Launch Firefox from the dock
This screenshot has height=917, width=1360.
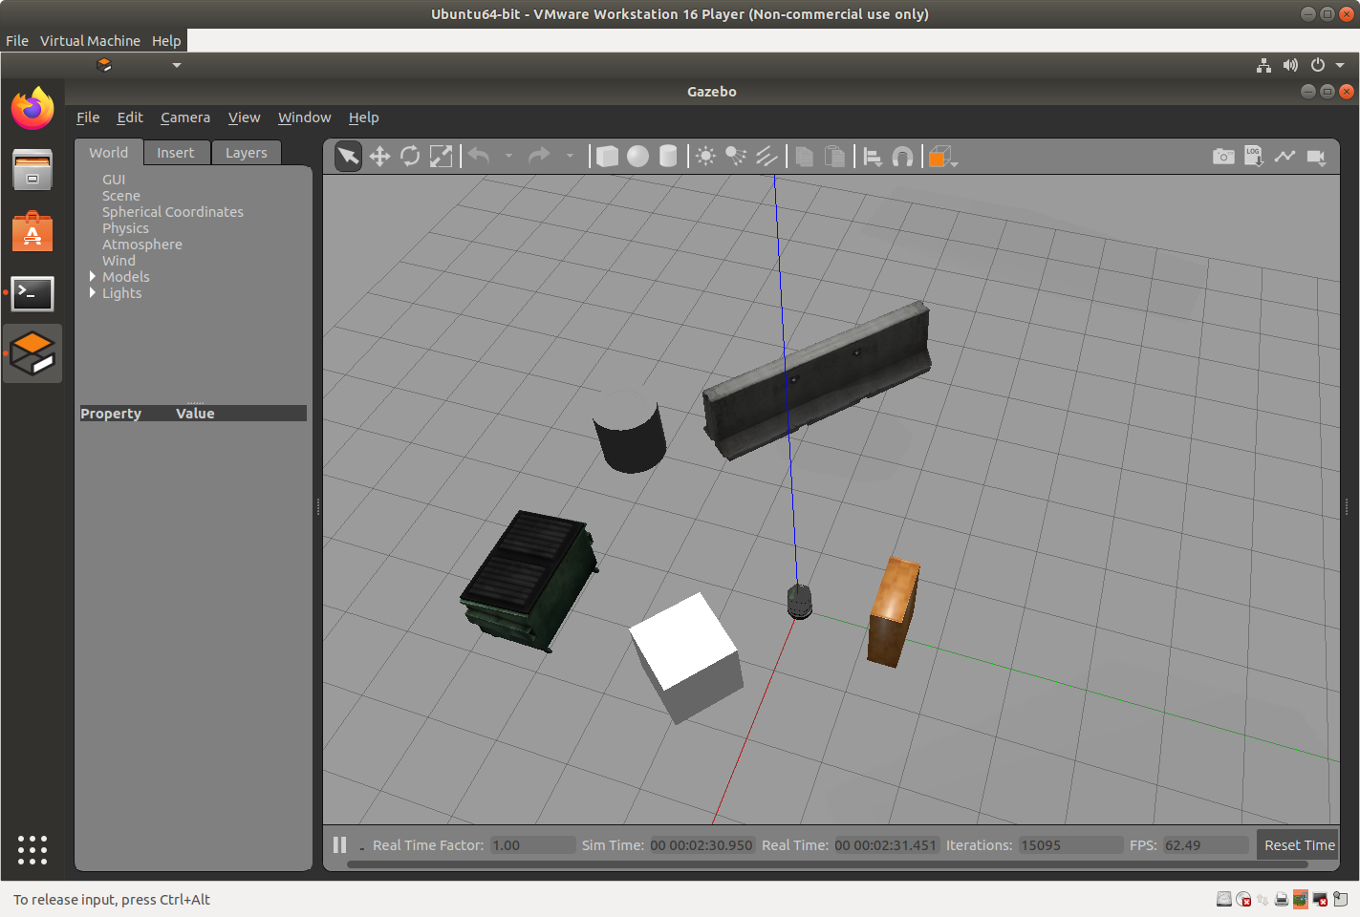pos(32,108)
